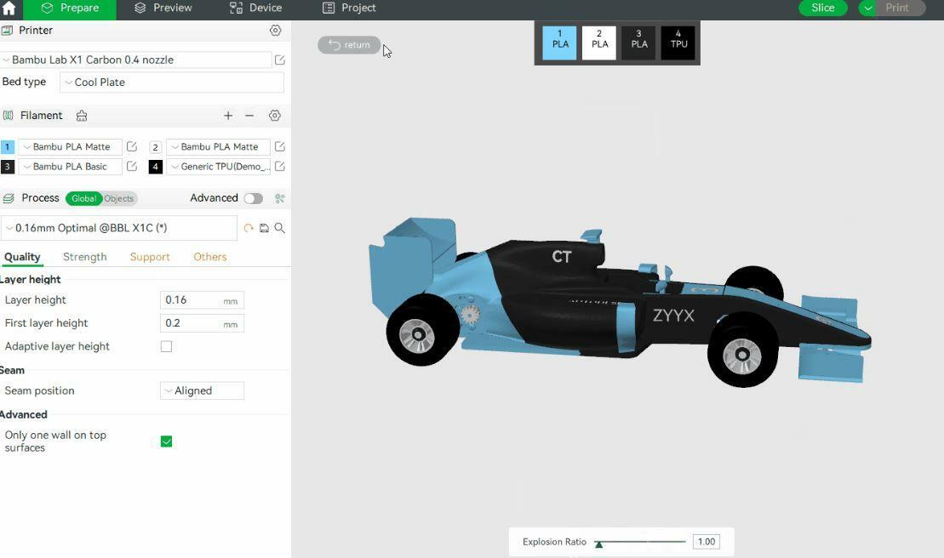
Task: Open filament settings gear icon
Action: 274,116
